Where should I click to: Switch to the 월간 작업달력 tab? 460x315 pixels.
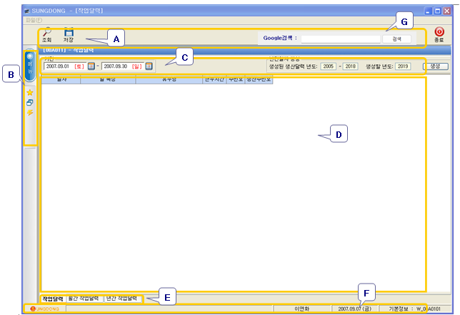(84, 297)
